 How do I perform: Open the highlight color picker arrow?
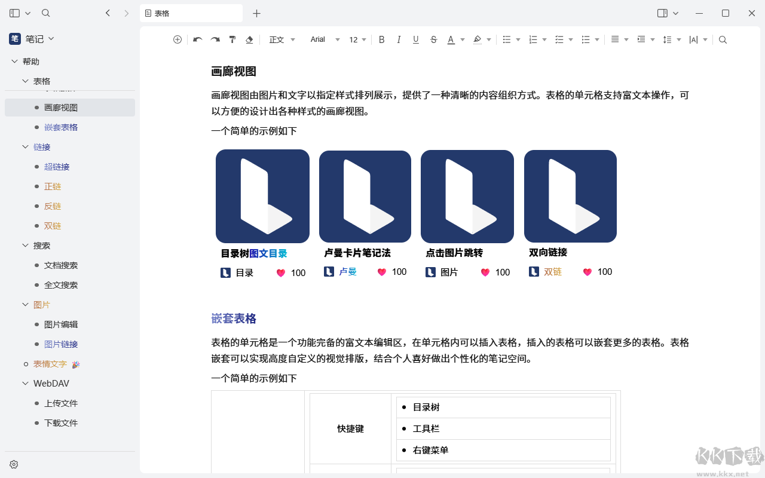coord(489,39)
